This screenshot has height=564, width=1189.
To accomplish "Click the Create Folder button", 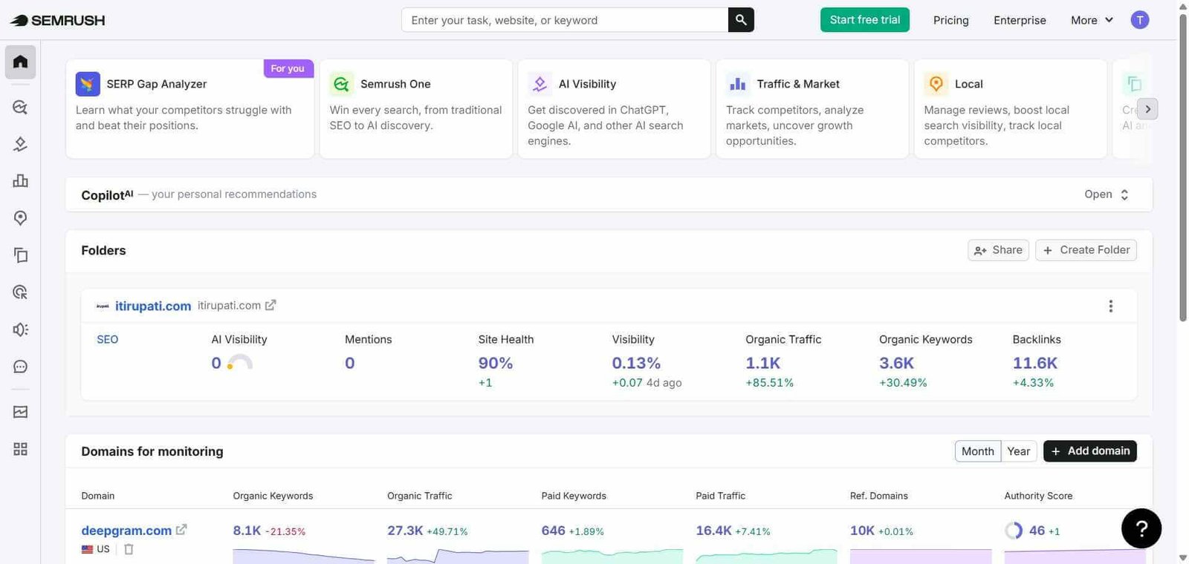I will pos(1086,250).
